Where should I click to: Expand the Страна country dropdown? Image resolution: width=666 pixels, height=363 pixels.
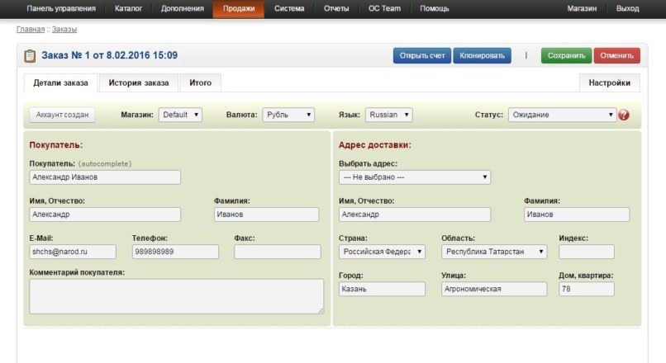tap(382, 252)
